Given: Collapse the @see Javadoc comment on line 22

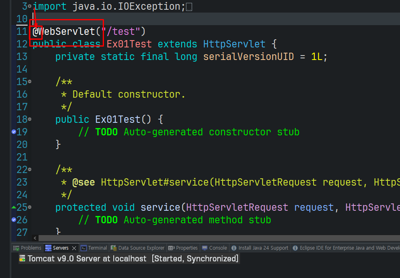Looking at the screenshot, I should pyautogui.click(x=30, y=169).
